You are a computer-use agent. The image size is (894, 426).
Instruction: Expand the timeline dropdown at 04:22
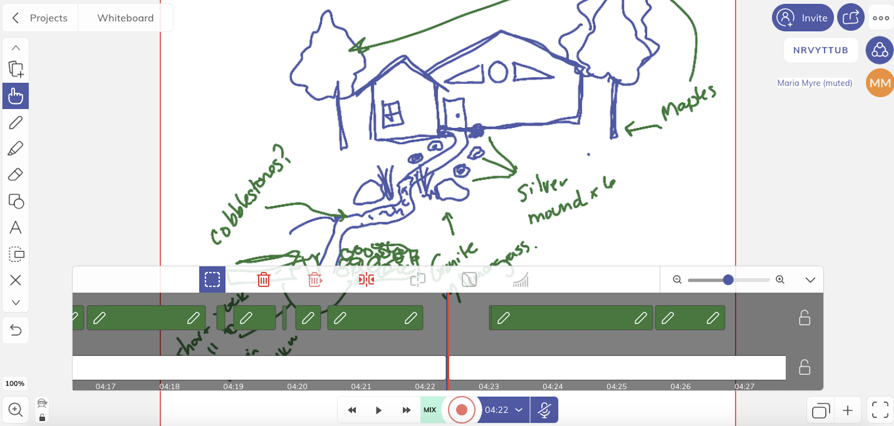coord(519,410)
